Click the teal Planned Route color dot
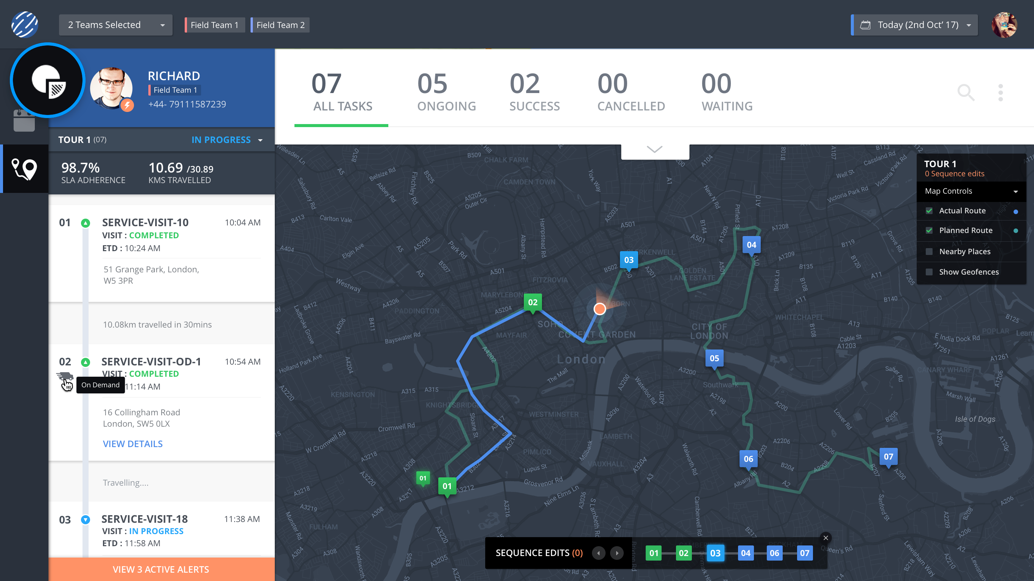This screenshot has height=581, width=1034. click(1015, 230)
